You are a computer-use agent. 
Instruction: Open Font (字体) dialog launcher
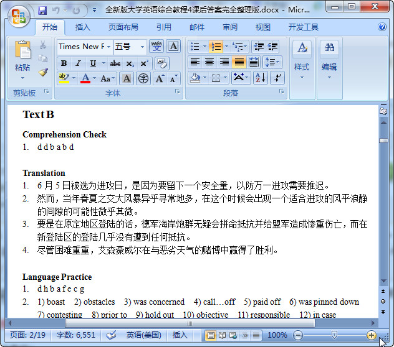pyautogui.click(x=178, y=91)
